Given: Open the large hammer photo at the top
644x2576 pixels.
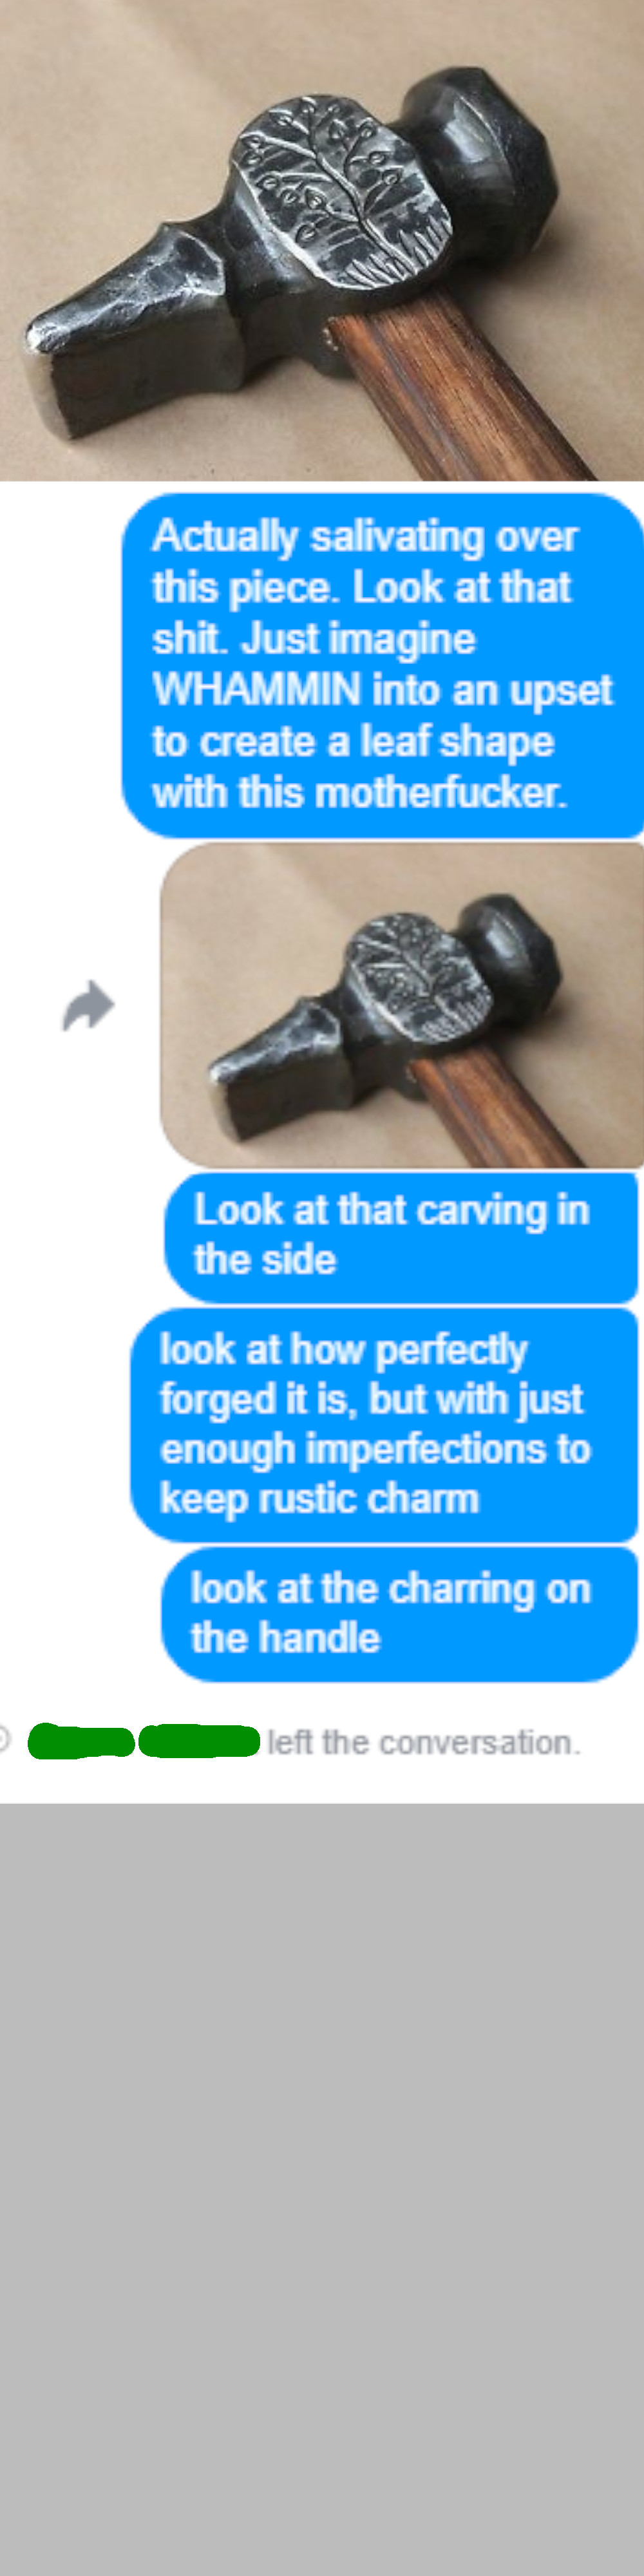Looking at the screenshot, I should pyautogui.click(x=322, y=240).
